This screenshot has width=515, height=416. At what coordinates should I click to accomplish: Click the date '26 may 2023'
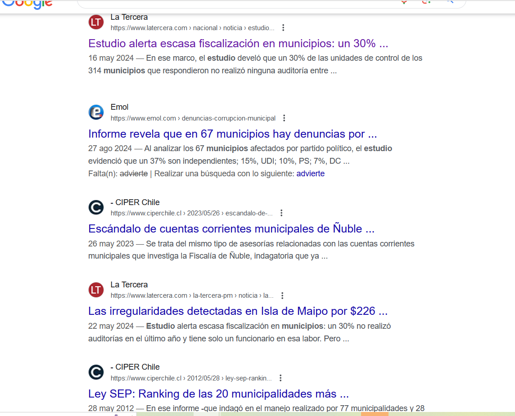(x=111, y=244)
